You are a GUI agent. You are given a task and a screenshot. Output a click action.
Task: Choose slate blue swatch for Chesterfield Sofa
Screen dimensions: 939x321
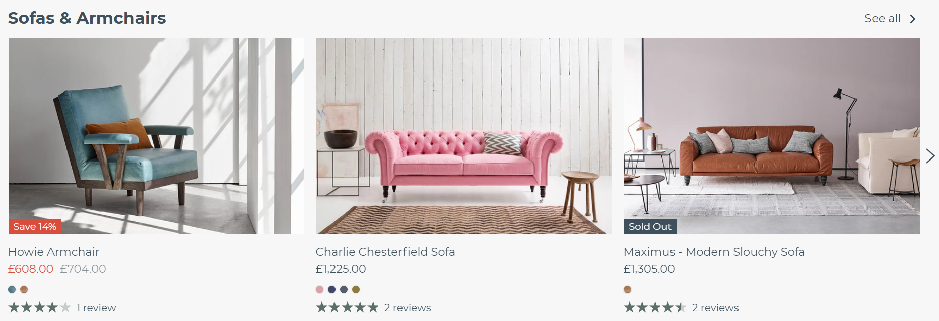click(344, 289)
